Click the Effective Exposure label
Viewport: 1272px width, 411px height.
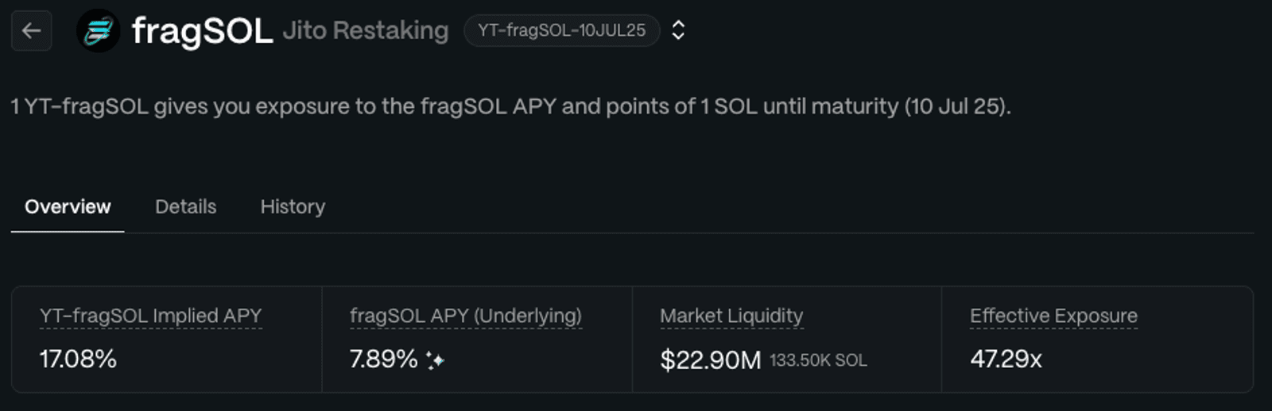point(1053,316)
